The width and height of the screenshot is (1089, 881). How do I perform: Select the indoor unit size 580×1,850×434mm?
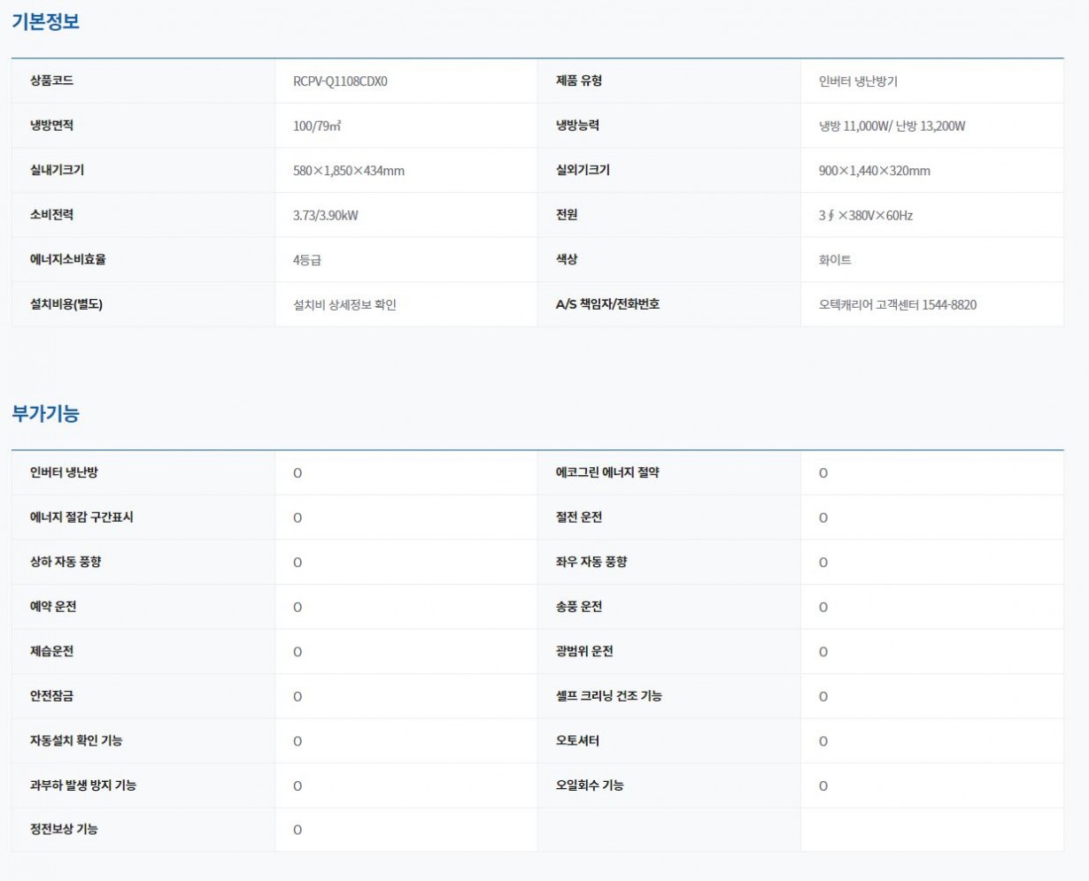[x=348, y=171]
